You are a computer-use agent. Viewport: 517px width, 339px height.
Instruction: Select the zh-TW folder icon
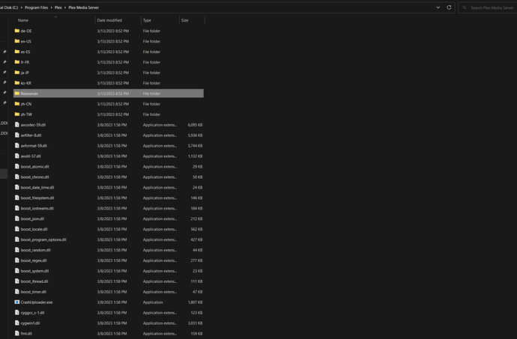tap(16, 114)
